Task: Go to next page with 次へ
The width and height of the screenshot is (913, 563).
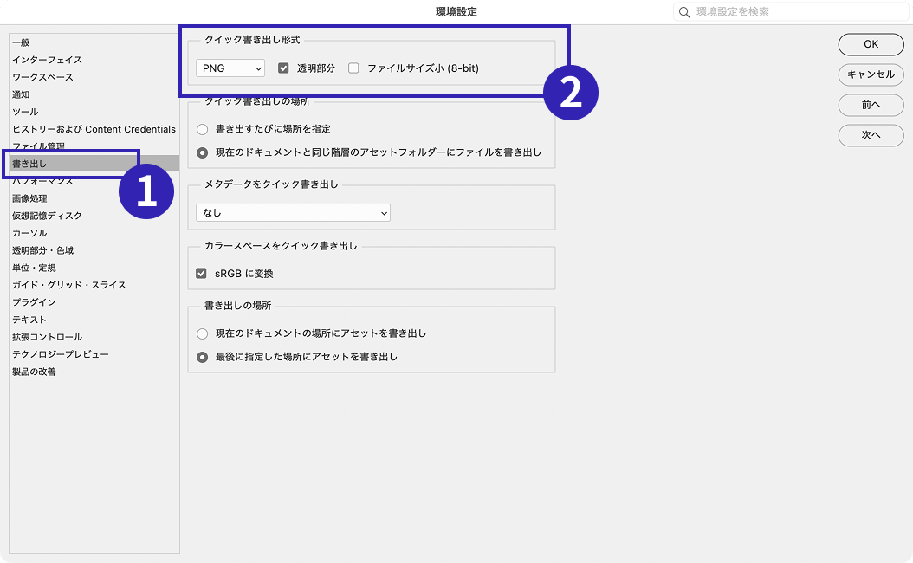Action: tap(871, 135)
